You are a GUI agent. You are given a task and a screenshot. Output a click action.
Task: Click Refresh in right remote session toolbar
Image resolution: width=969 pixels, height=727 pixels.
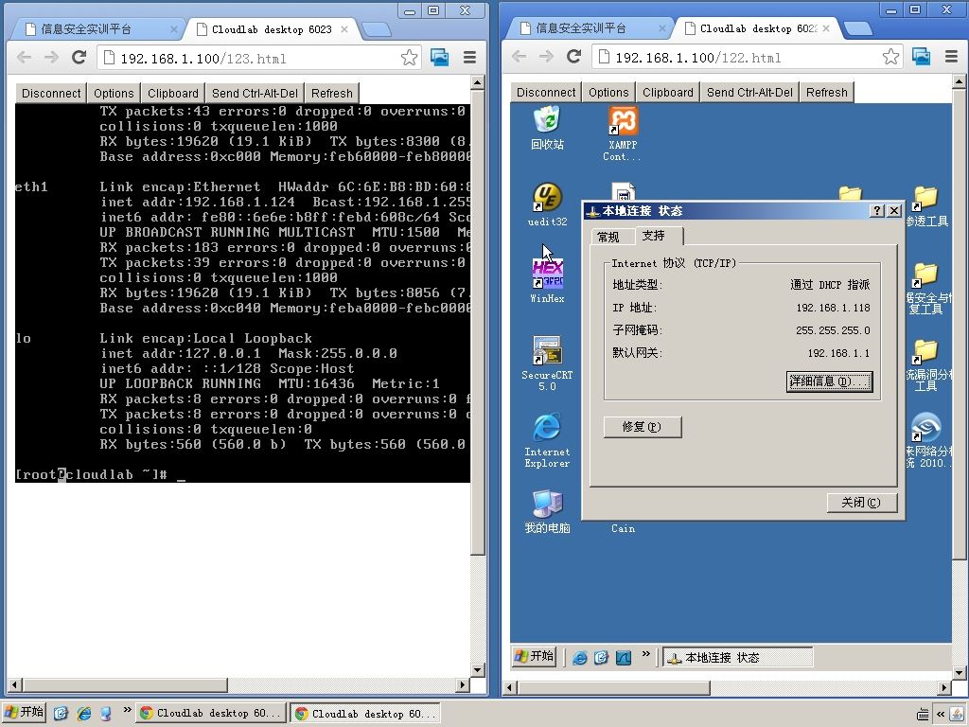tap(827, 92)
